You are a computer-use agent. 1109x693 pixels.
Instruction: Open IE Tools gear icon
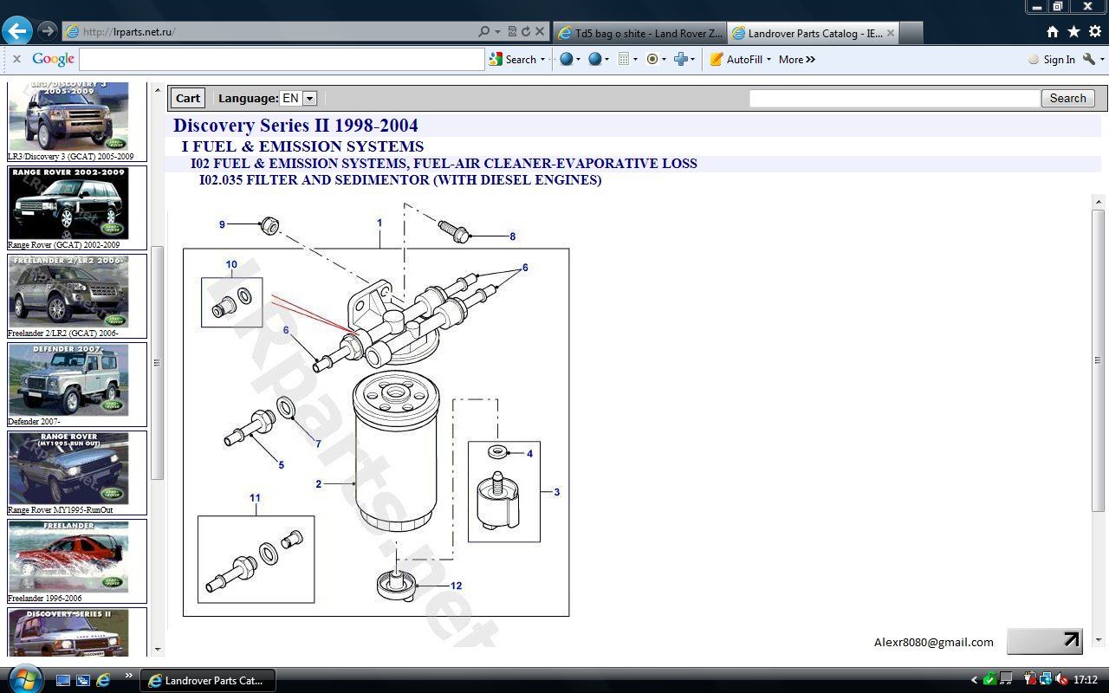click(x=1095, y=32)
